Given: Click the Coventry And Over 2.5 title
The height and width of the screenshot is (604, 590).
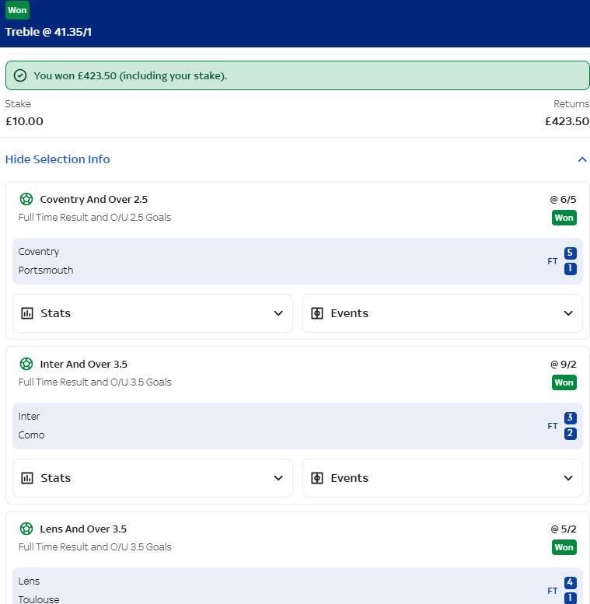Looking at the screenshot, I should (x=93, y=199).
